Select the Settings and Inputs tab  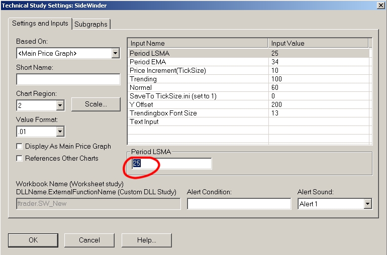point(41,24)
